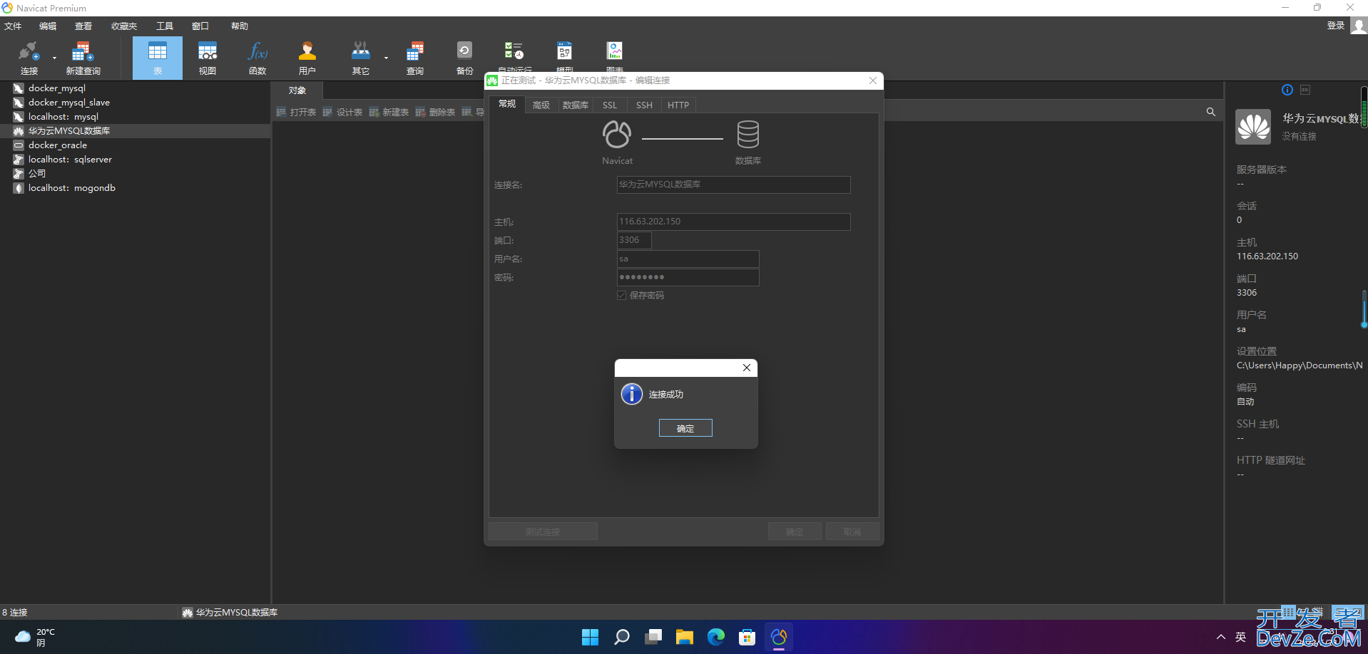Open the 帮助 menu
The height and width of the screenshot is (654, 1368).
click(x=240, y=26)
